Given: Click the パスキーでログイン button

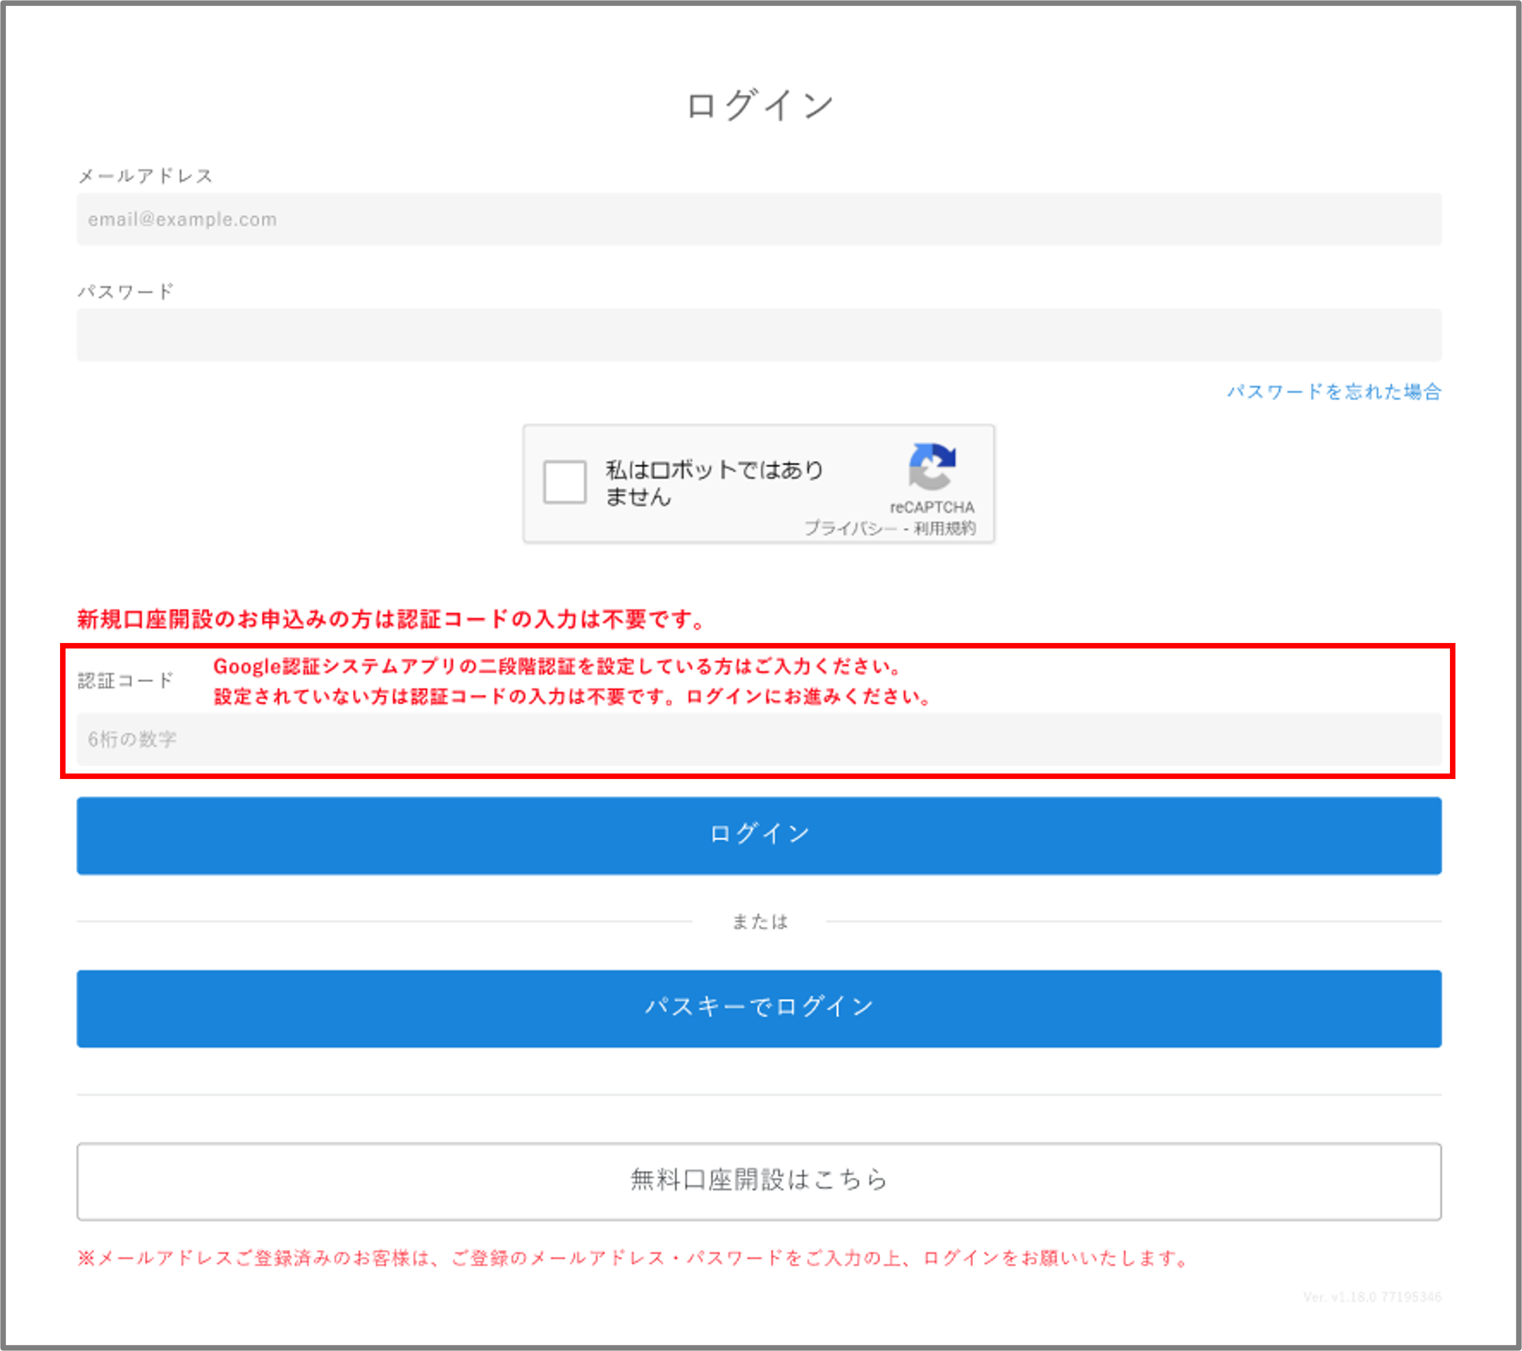Looking at the screenshot, I should (x=759, y=1008).
